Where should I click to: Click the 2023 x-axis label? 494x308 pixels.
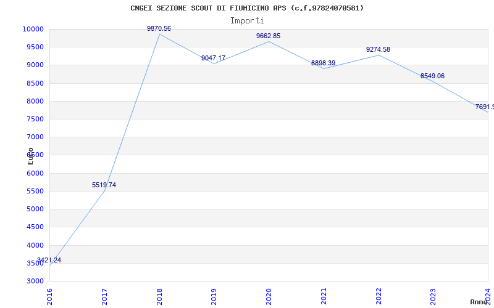coord(433,297)
